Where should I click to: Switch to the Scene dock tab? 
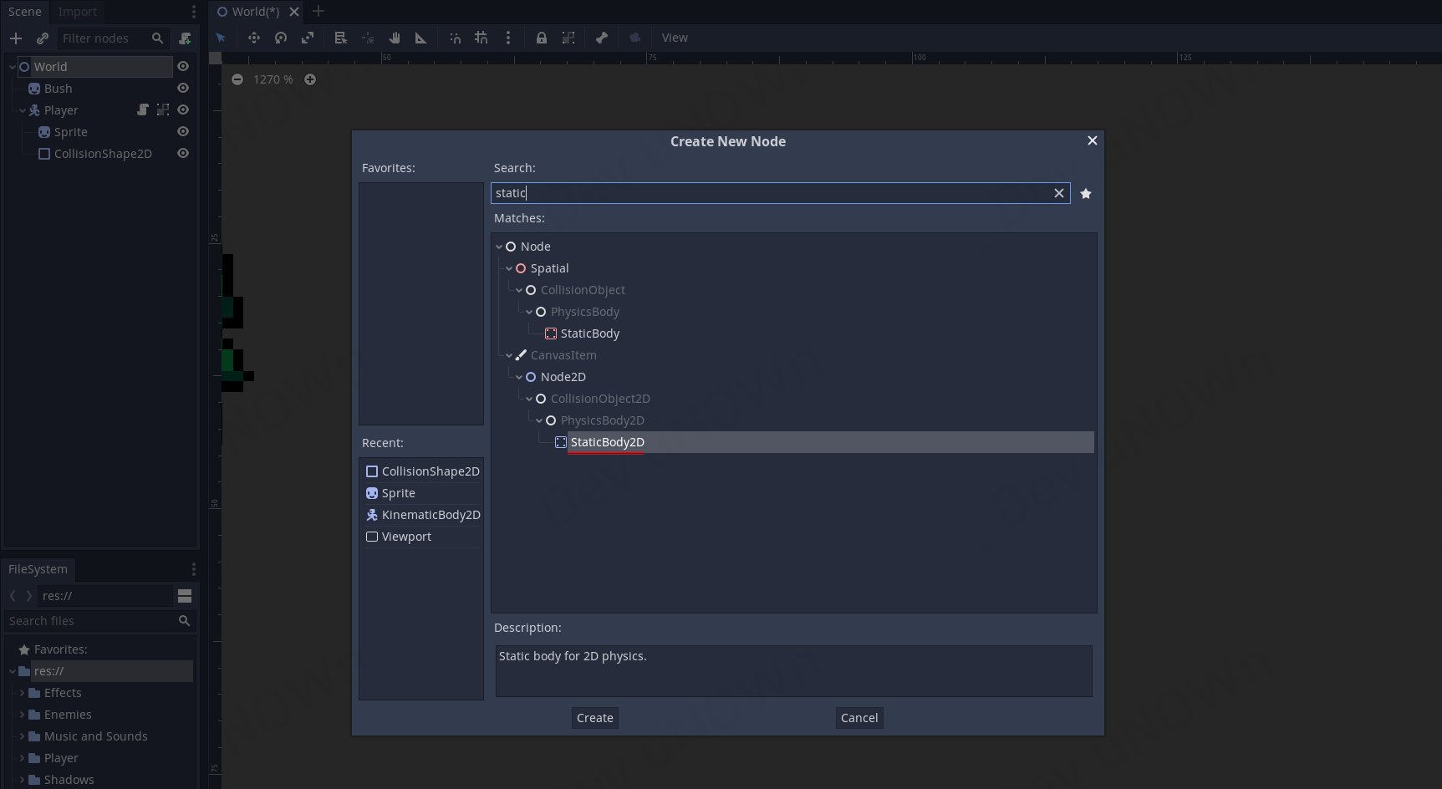(25, 12)
